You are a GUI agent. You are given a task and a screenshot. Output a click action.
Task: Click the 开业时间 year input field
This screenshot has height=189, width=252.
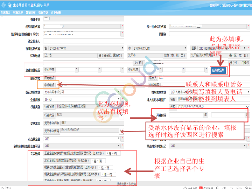pos(186,115)
